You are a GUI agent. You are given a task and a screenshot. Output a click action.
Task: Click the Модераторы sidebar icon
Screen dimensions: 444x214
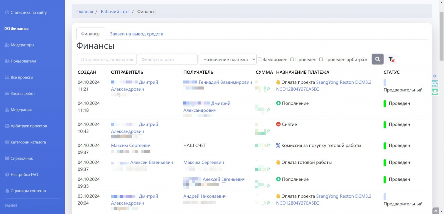[7, 45]
